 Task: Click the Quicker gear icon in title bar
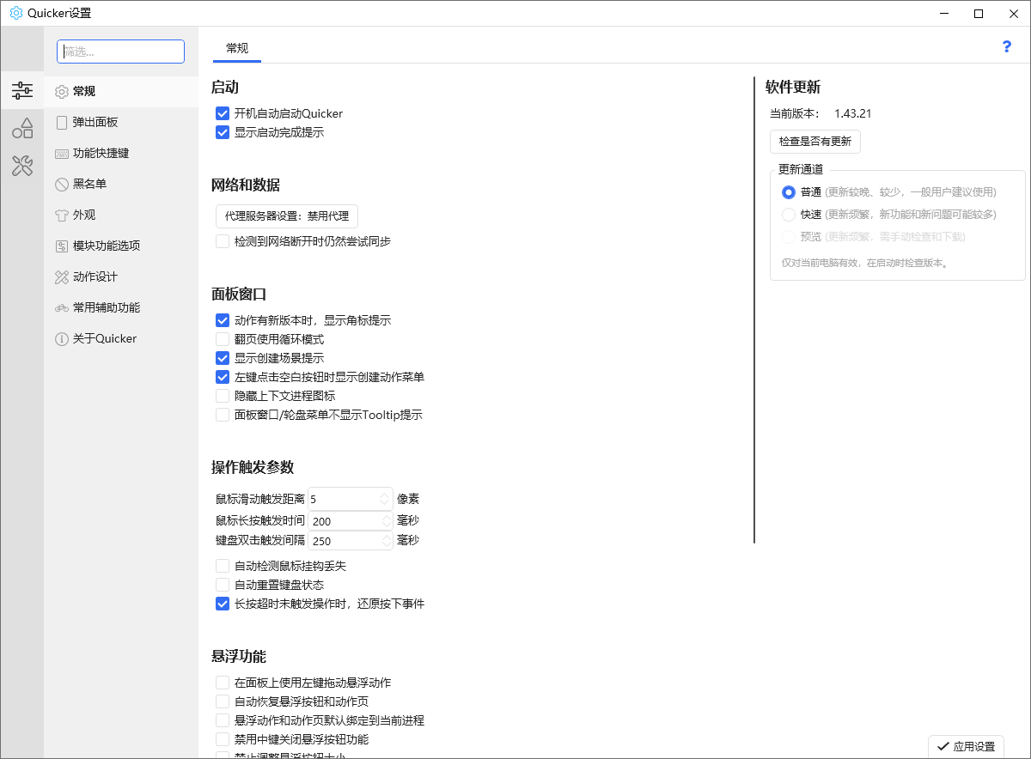point(15,13)
